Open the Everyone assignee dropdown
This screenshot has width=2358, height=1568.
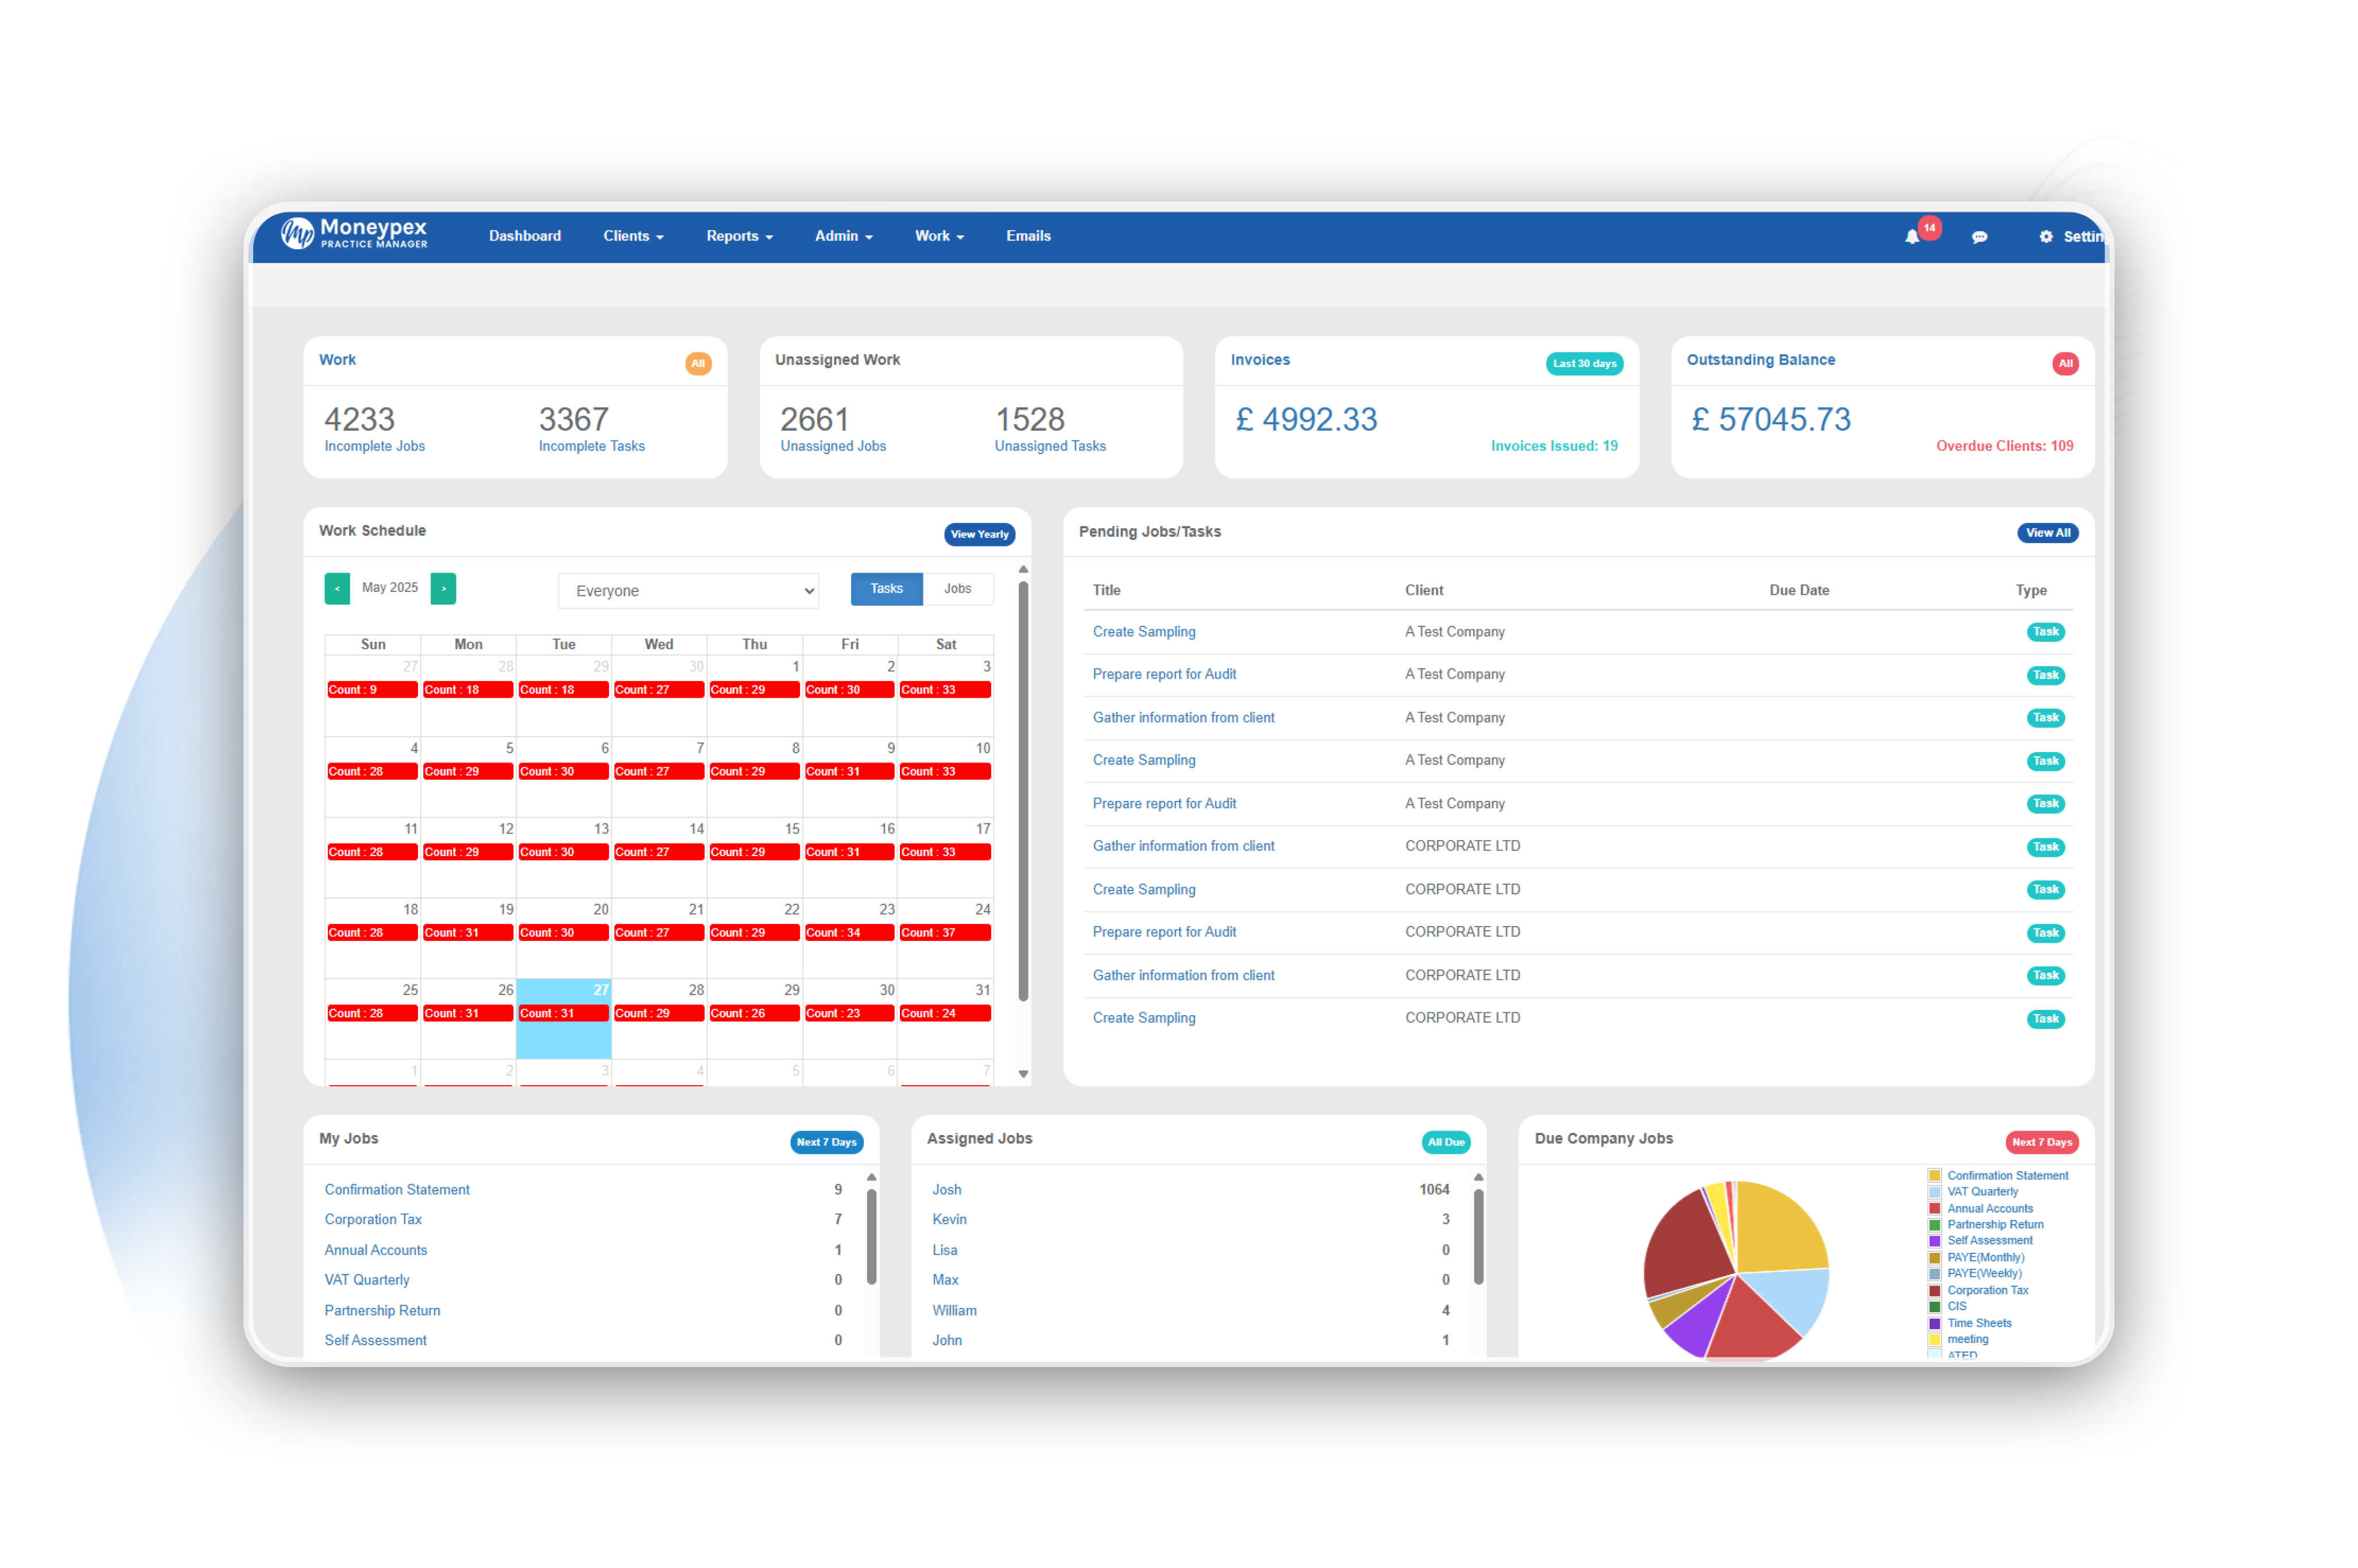pos(688,590)
